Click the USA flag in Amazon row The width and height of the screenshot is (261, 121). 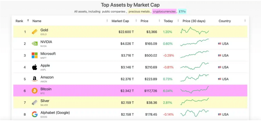[x=220, y=79]
